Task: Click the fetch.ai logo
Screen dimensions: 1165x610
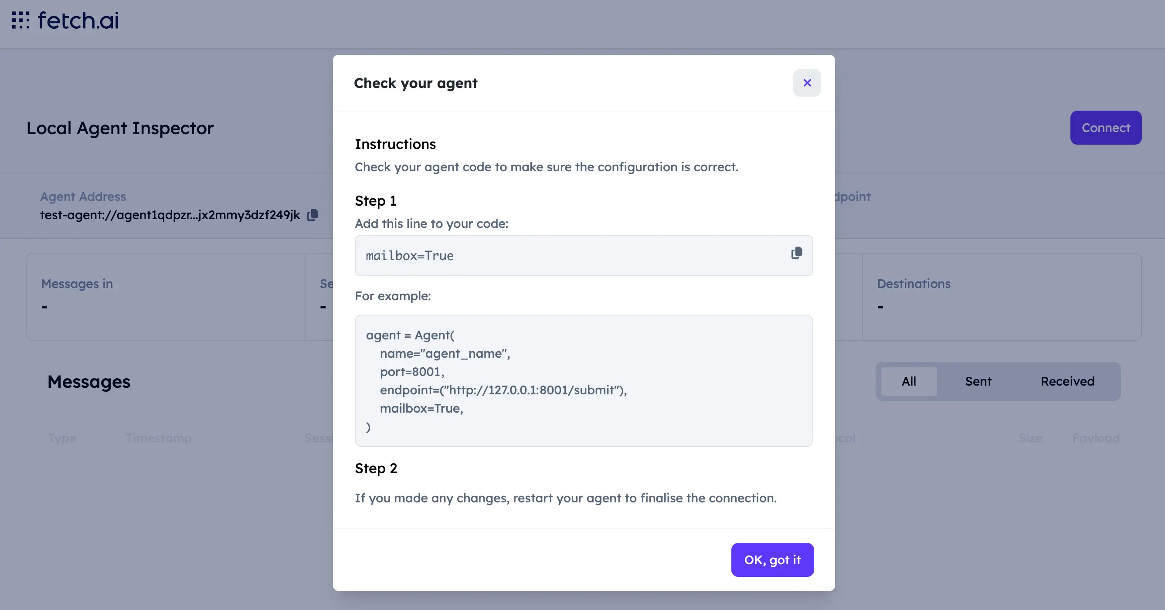Action: coord(65,20)
